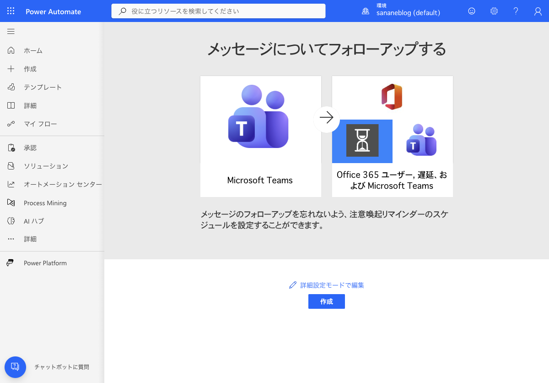Viewport: 549px width, 383px height.
Task: Click the search resources input field
Action: (219, 11)
